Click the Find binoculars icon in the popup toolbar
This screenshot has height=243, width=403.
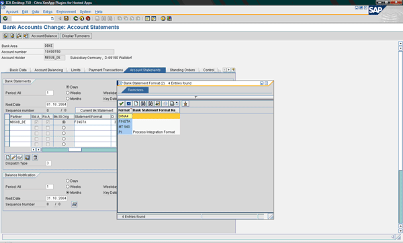143,103
